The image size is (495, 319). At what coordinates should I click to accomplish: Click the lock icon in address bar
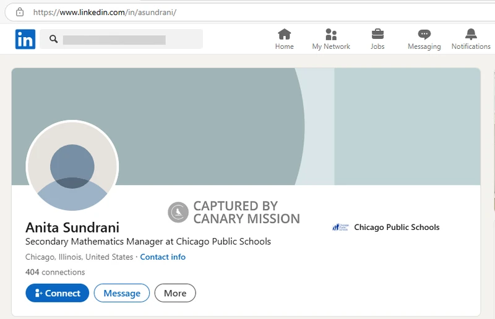(x=20, y=12)
